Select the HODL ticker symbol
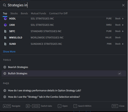This screenshot has width=128, height=112. 13,19
